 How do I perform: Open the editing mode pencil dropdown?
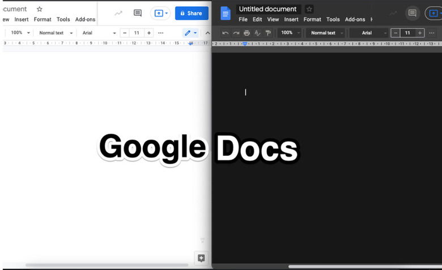point(190,33)
